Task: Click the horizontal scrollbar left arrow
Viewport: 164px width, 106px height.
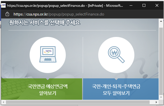Action: click(x=3, y=102)
